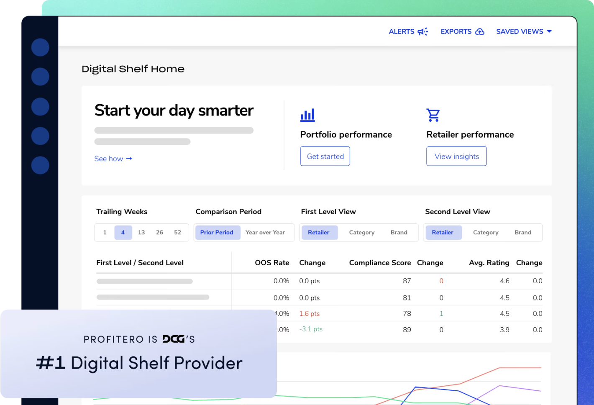The width and height of the screenshot is (594, 405).
Task: Click the compliance score 81 cell
Action: coord(407,298)
